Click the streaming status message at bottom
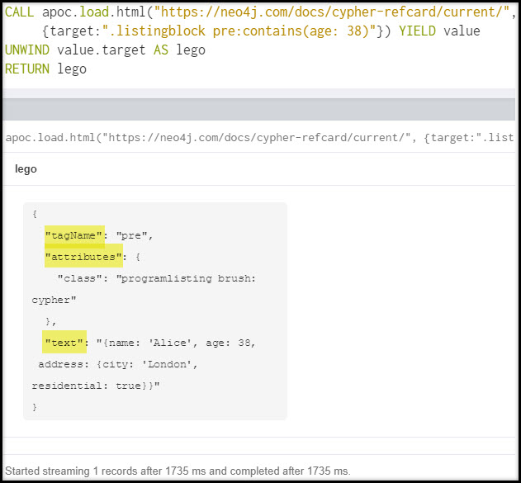Image resolution: width=521 pixels, height=483 pixels. coord(178,471)
